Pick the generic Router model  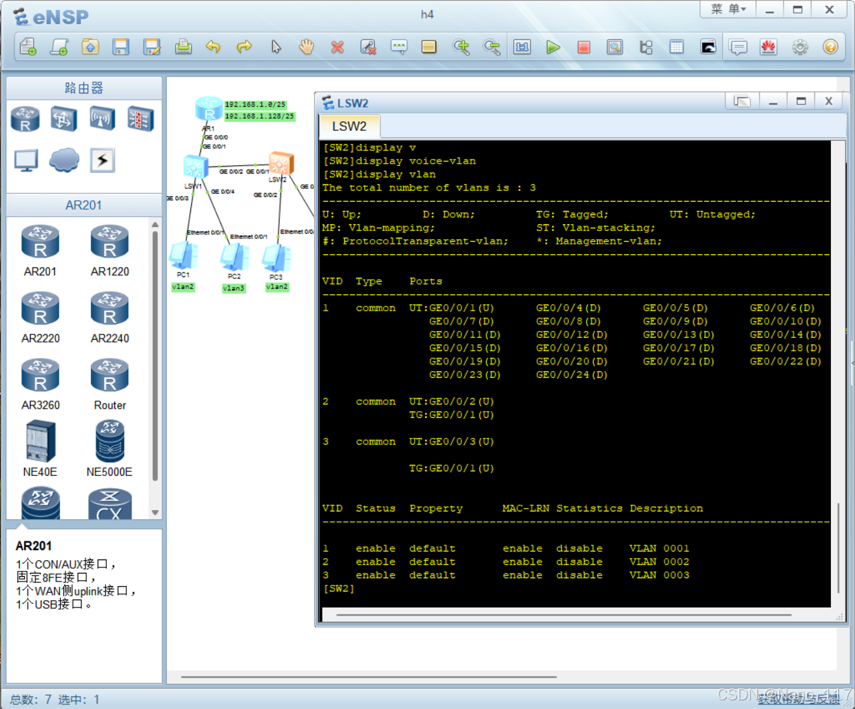[x=110, y=384]
